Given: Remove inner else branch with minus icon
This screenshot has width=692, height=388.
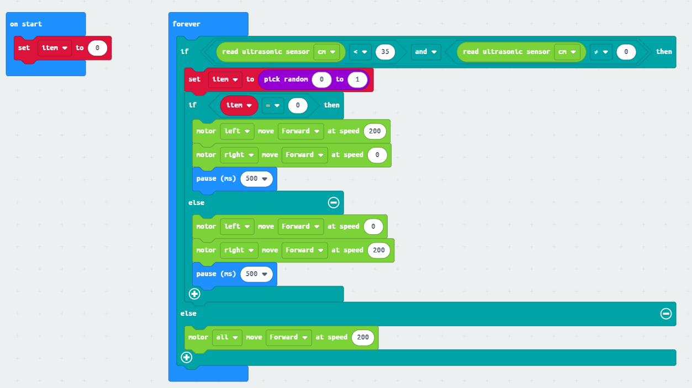Looking at the screenshot, I should [334, 203].
